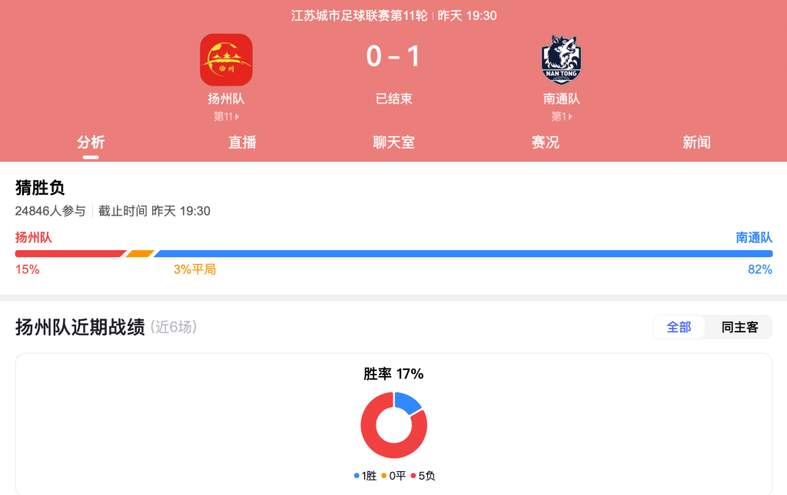Switch to the 直播 tab
787x495 pixels.
(x=242, y=142)
